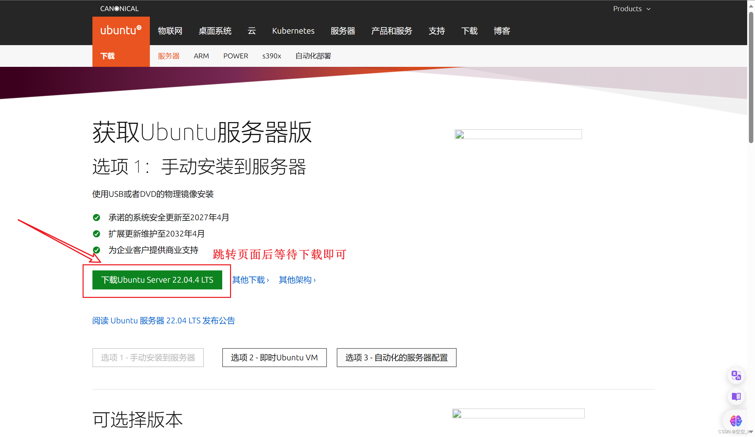Select the 服务器 sub-navigation tab
This screenshot has height=437, width=755.
tap(169, 56)
